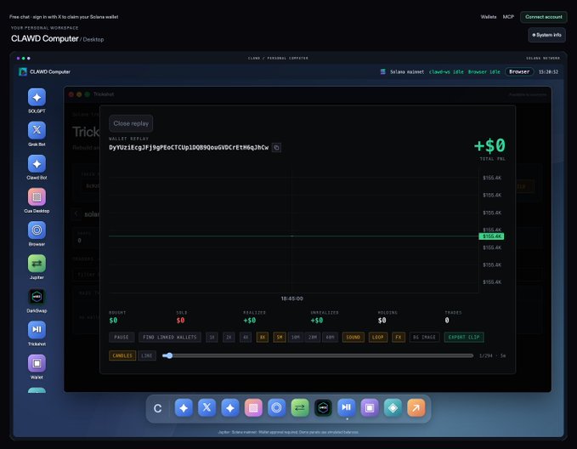
Task: Open the Clawd Bot sidebar app
Action: pyautogui.click(x=37, y=164)
